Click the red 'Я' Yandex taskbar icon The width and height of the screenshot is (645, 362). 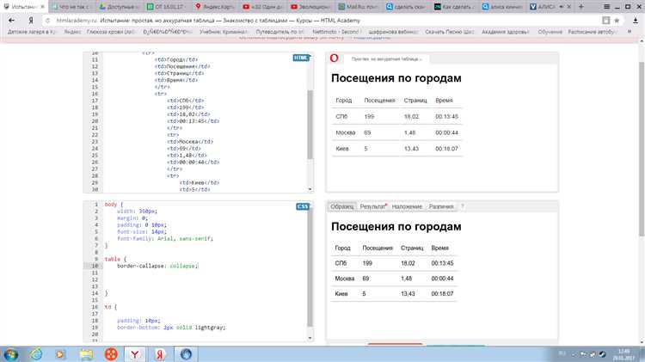[x=160, y=354]
